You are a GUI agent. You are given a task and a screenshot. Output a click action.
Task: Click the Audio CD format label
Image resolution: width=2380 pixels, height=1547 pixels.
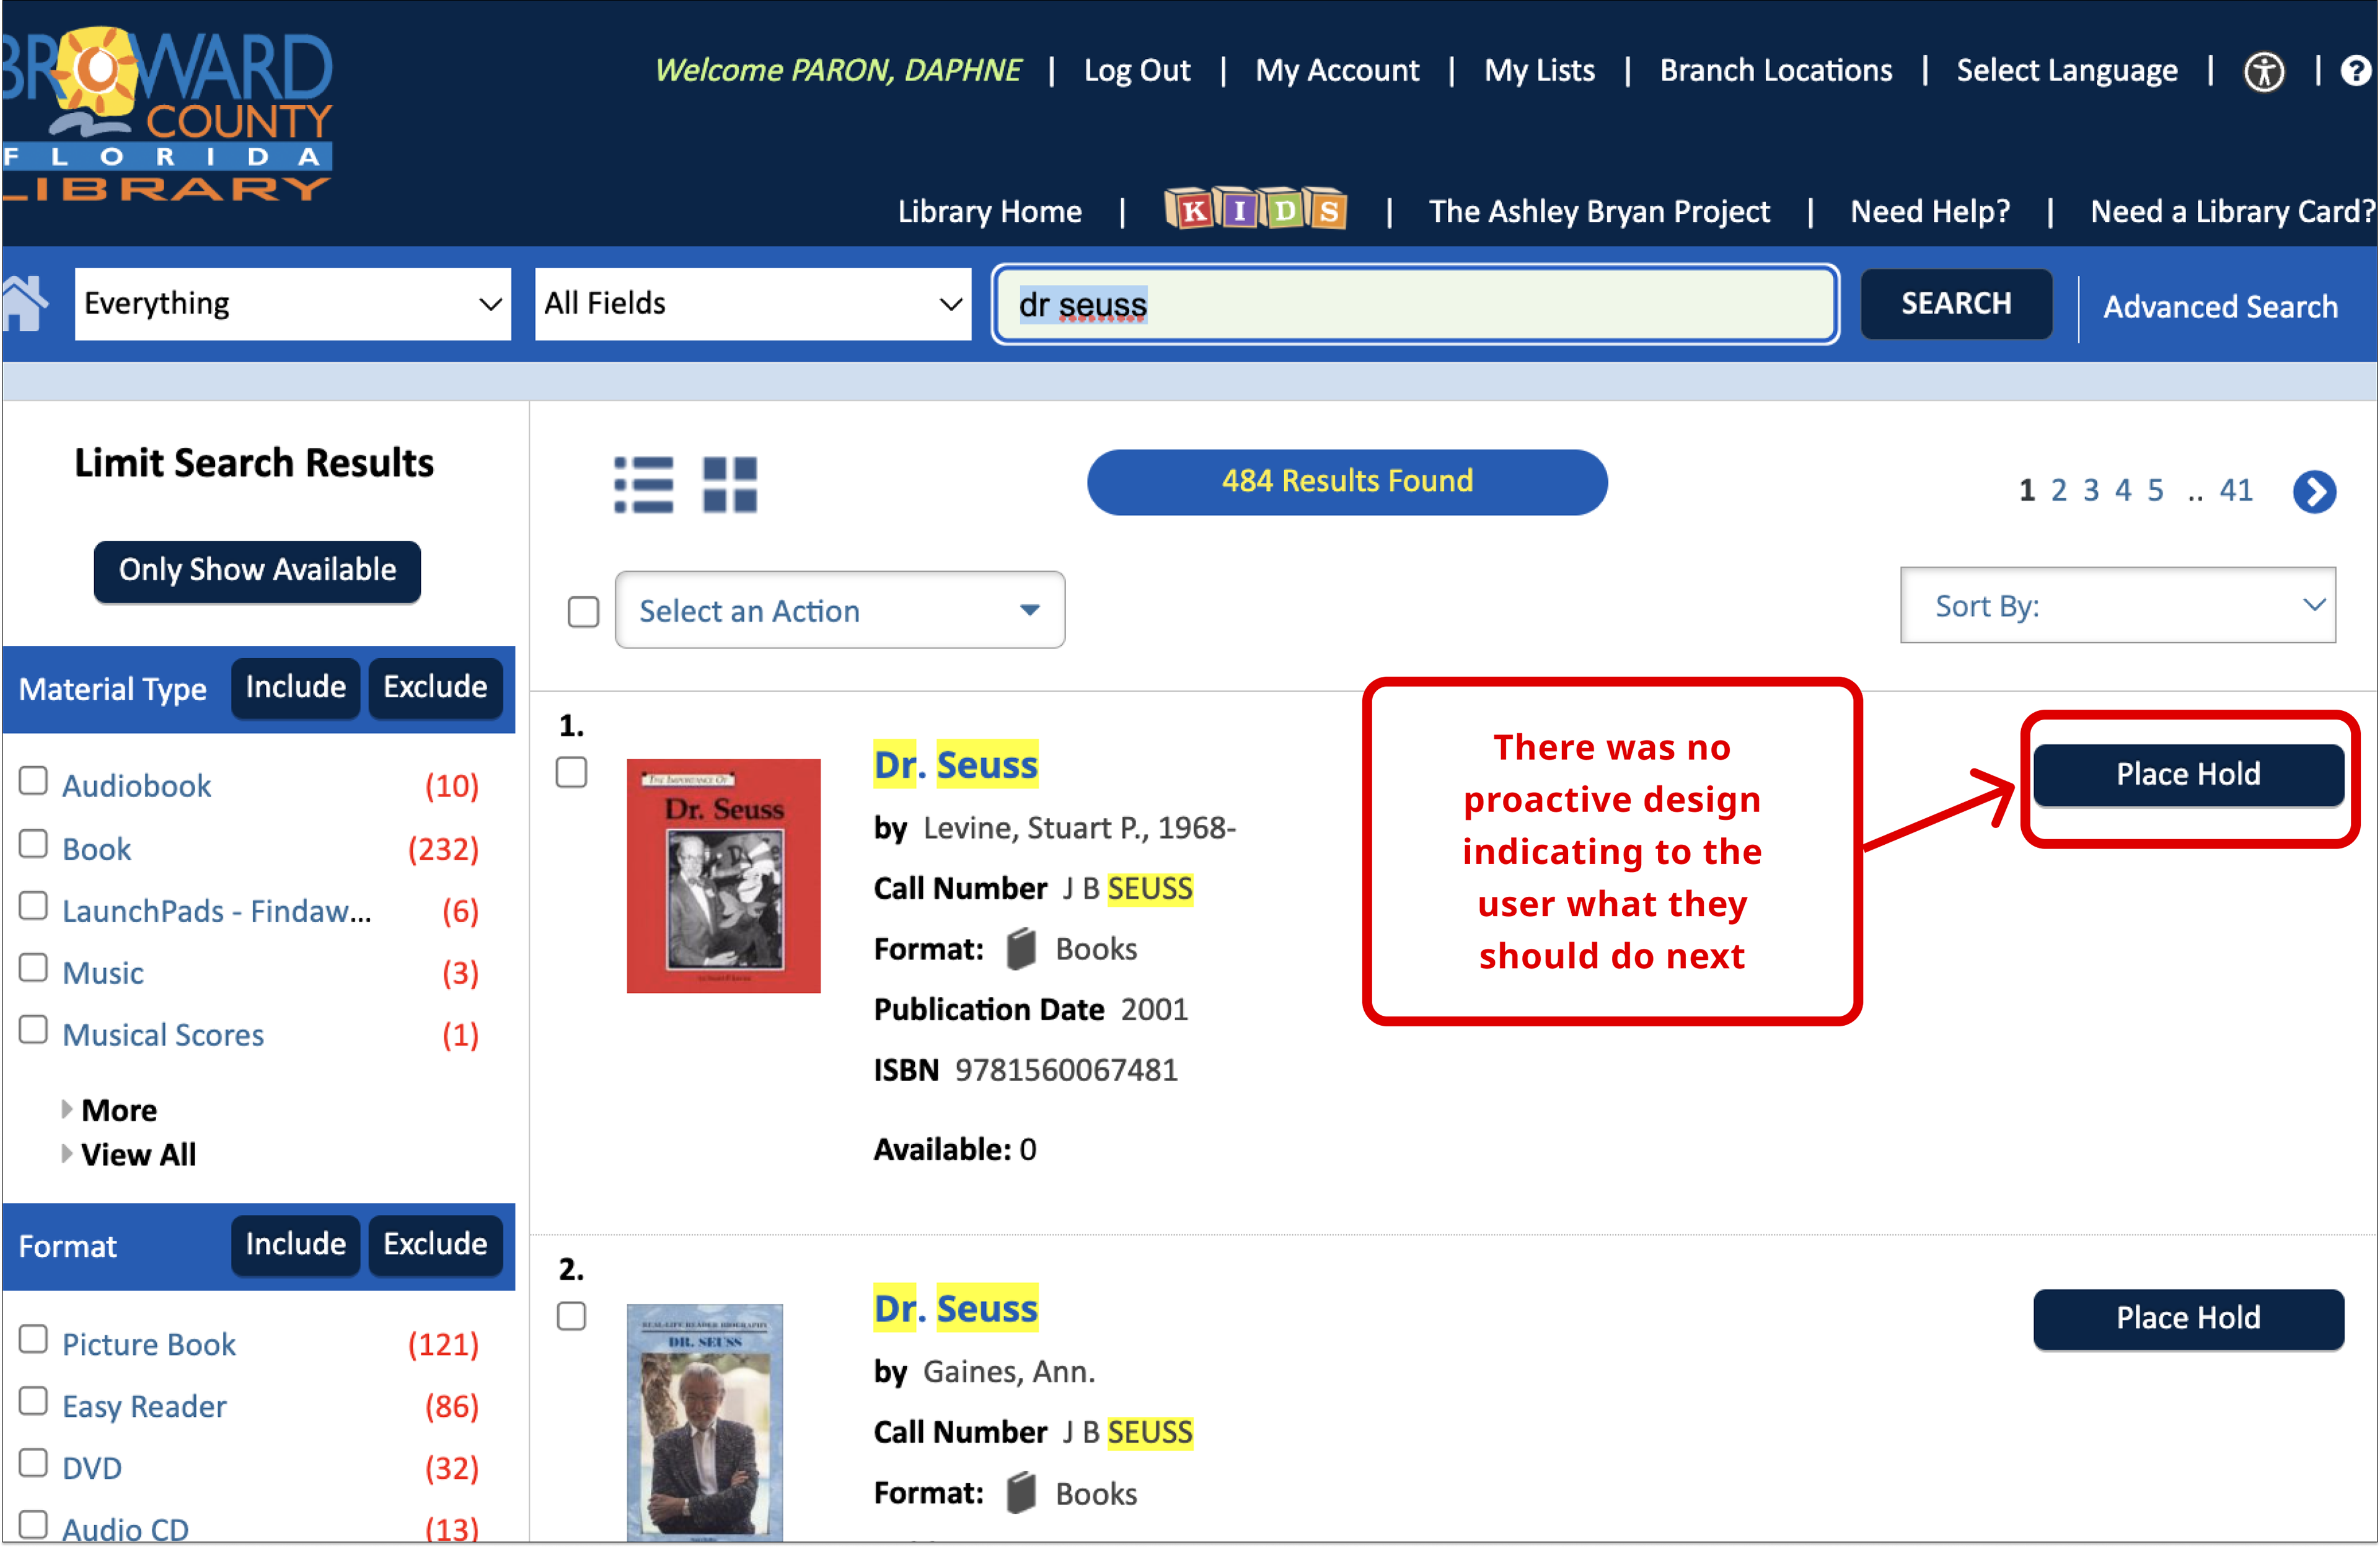[126, 1529]
